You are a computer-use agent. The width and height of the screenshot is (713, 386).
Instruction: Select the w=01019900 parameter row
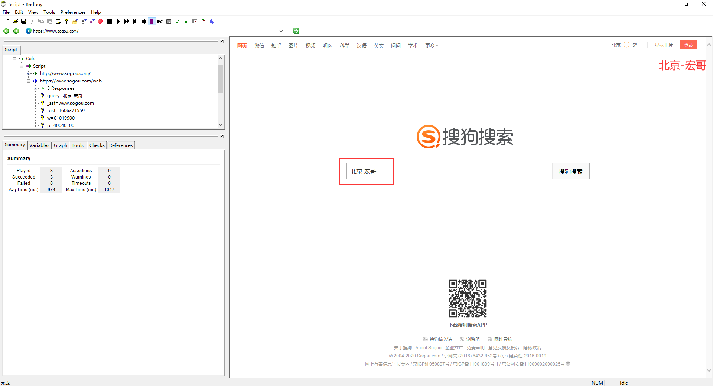pos(61,118)
